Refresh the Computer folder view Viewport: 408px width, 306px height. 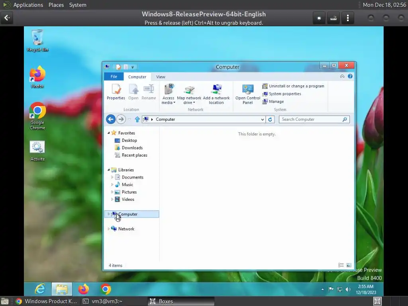point(270,120)
